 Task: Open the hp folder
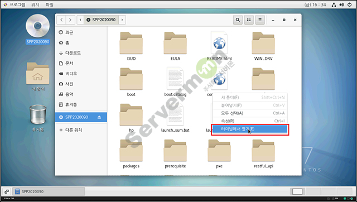(x=131, y=114)
